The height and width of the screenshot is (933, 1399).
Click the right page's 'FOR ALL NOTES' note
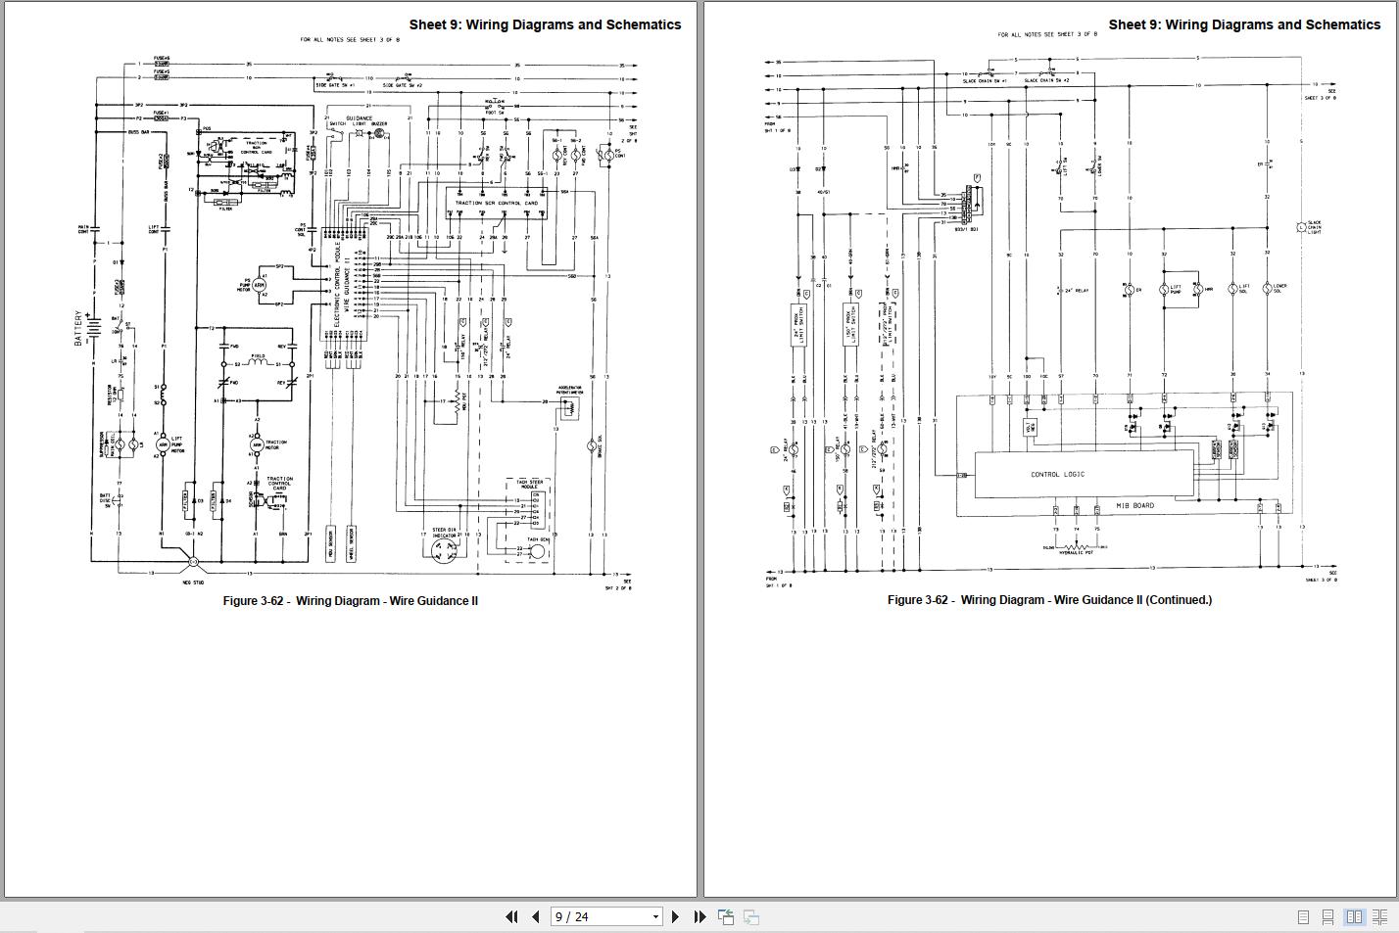click(1047, 35)
